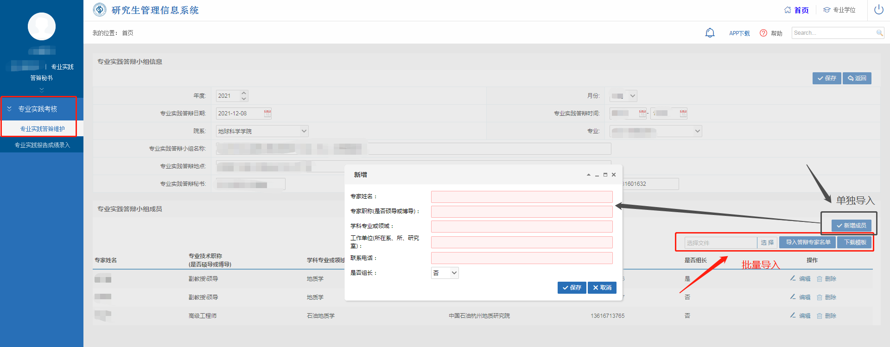Click 保存 button in 新增 dialog
Image resolution: width=890 pixels, height=347 pixels.
pyautogui.click(x=572, y=288)
